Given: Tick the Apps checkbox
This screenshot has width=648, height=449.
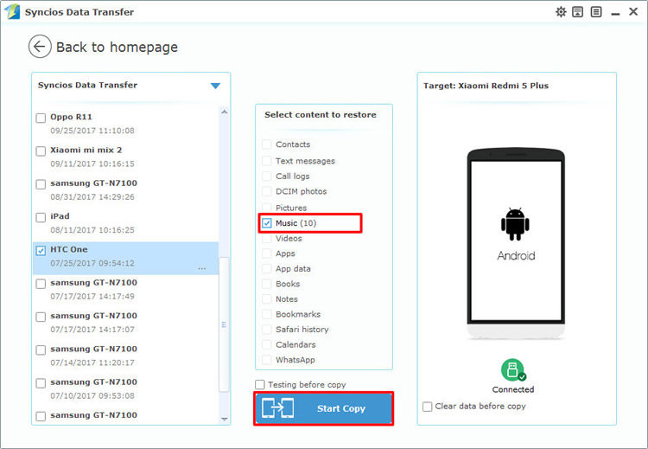Looking at the screenshot, I should click(267, 253).
